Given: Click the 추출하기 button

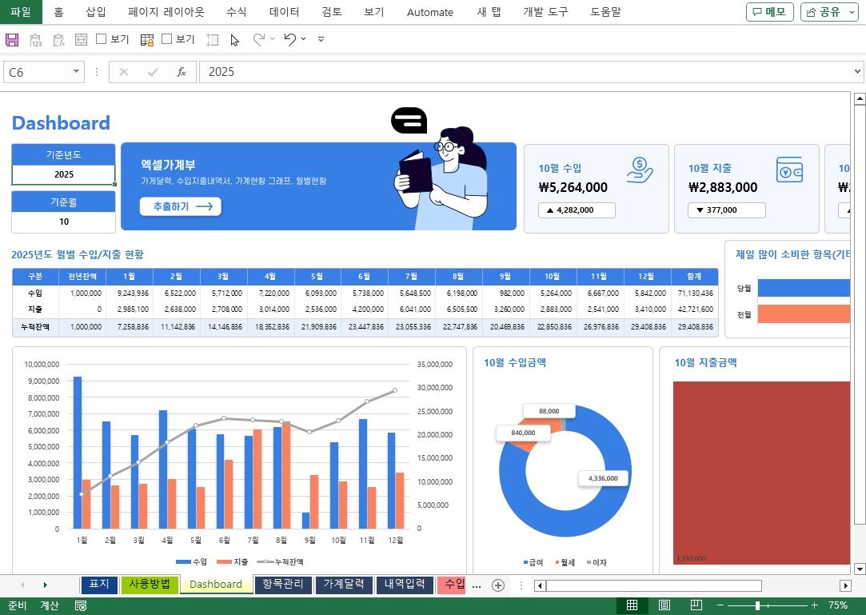Looking at the screenshot, I should point(180,206).
